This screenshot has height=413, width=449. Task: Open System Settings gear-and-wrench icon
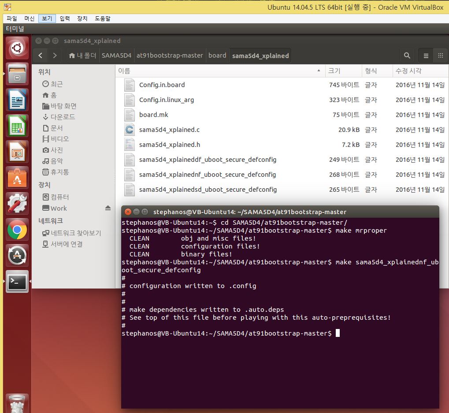click(17, 204)
